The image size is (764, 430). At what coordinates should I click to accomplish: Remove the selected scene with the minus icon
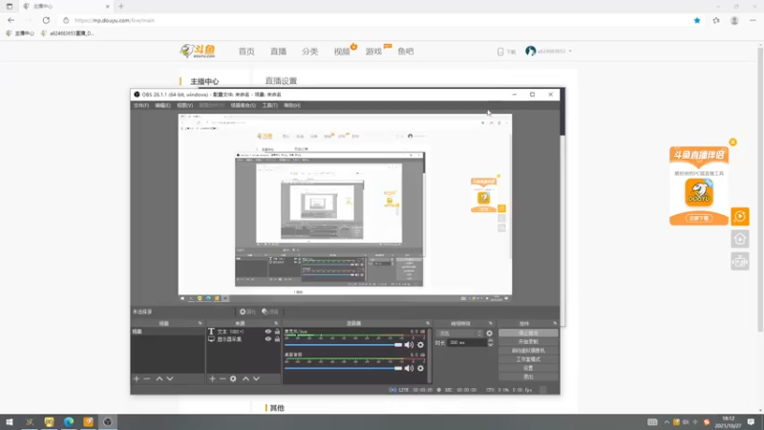tap(147, 378)
